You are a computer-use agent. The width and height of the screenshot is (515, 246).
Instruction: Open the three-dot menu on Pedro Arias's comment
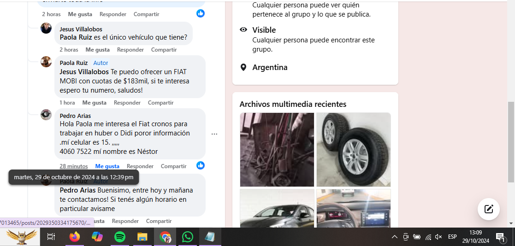click(214, 134)
